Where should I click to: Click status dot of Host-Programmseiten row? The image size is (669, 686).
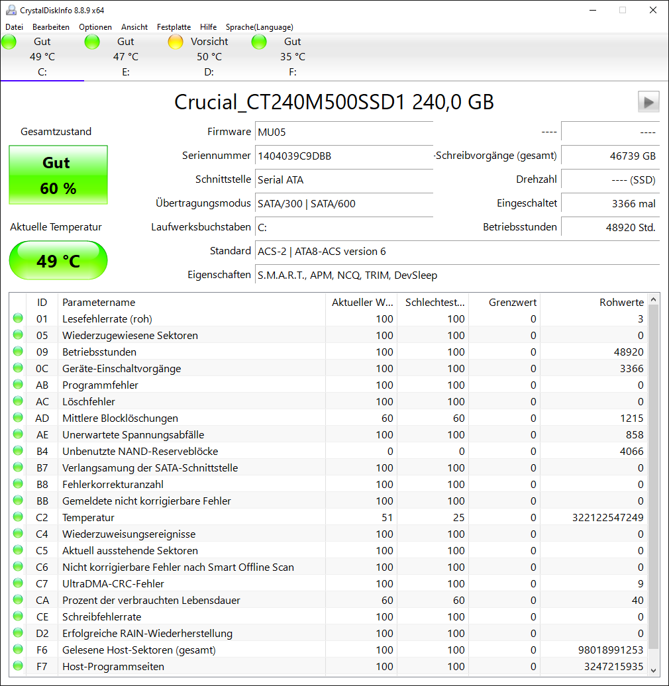click(x=18, y=666)
